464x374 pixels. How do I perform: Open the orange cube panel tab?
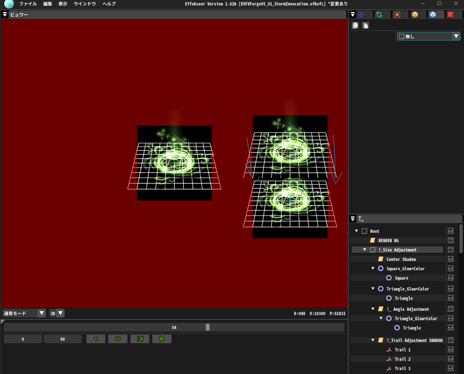[x=415, y=14]
